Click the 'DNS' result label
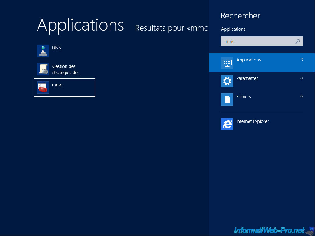The width and height of the screenshot is (315, 236). pos(57,48)
